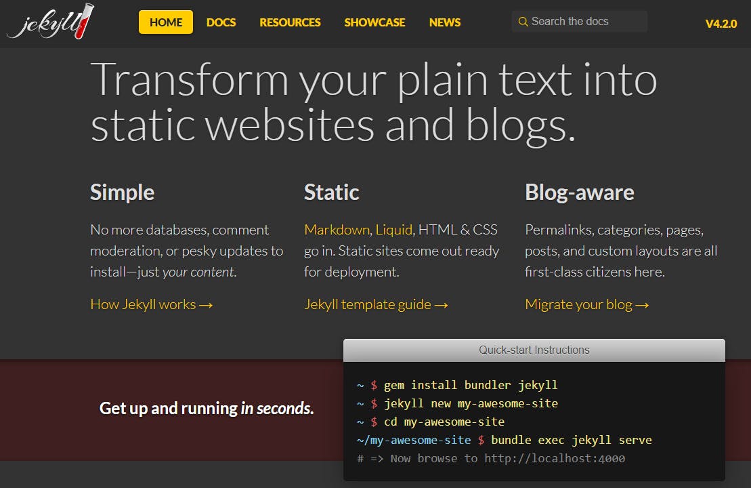Open the How Jekyll works page
The width and height of the screenshot is (751, 488).
pyautogui.click(x=144, y=304)
